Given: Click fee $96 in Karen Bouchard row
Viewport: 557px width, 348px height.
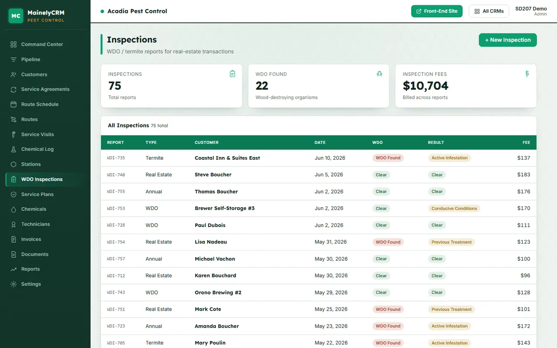Looking at the screenshot, I should [525, 276].
